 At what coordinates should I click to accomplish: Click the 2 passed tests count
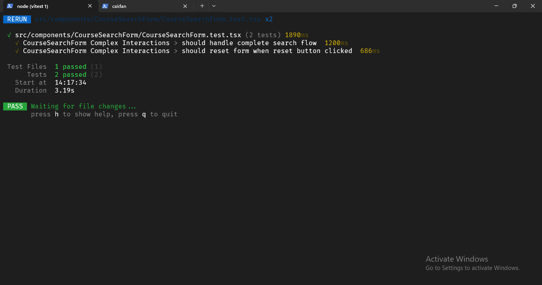point(71,74)
